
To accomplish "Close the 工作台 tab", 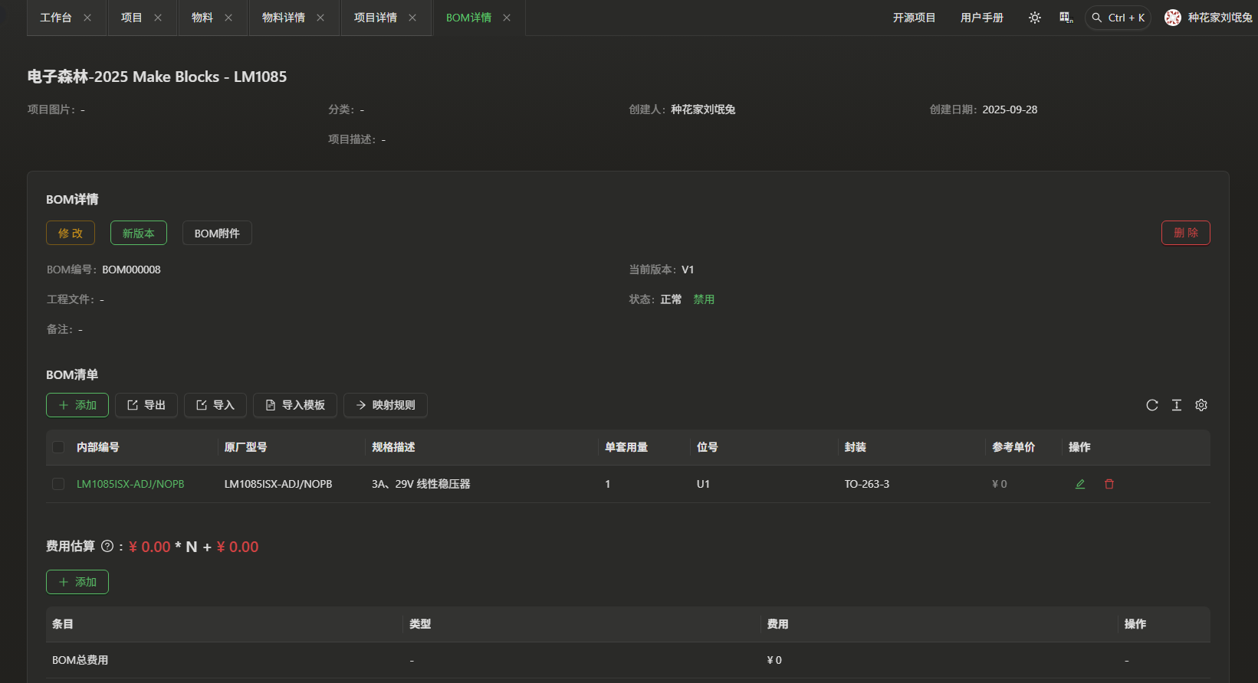I will [x=87, y=18].
